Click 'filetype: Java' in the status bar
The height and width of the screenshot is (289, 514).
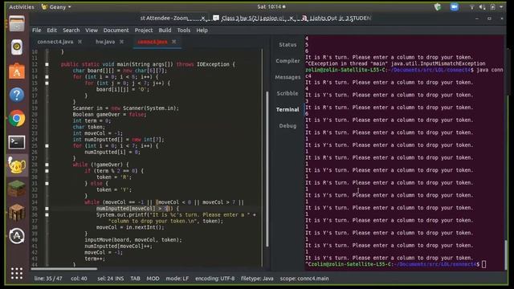(257, 279)
